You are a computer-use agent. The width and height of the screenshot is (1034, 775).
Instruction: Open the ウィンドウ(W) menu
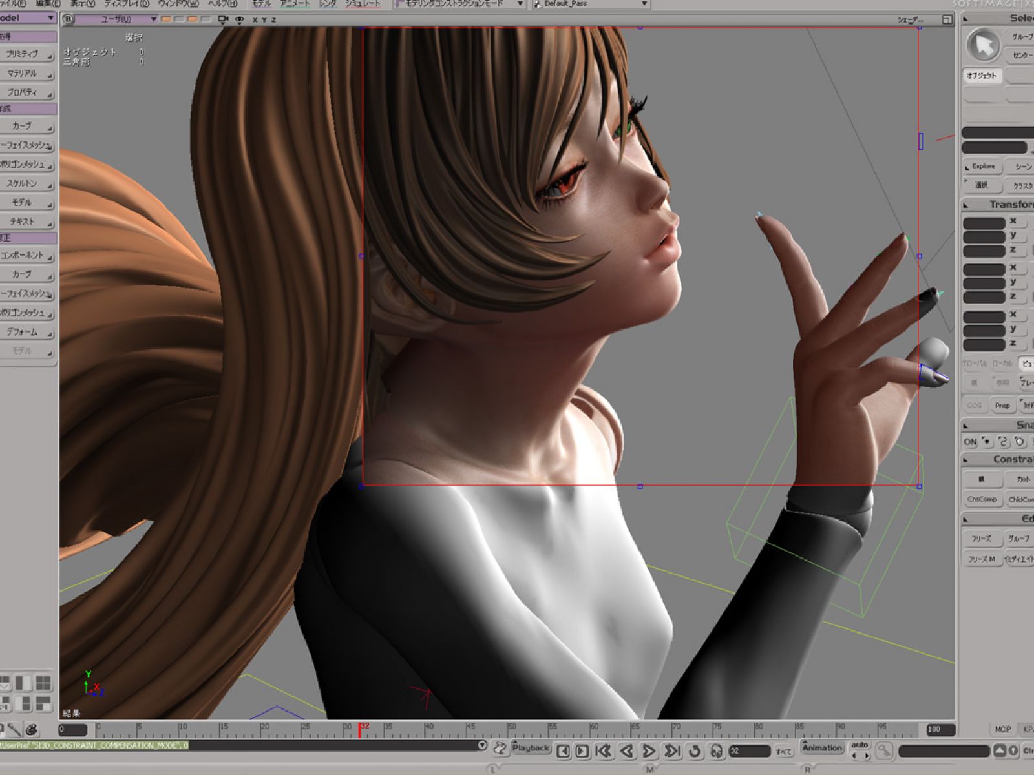tap(178, 4)
